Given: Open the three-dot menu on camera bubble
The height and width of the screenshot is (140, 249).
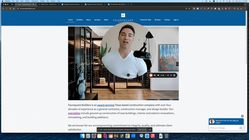Looking at the screenshot, I should pos(128,75).
